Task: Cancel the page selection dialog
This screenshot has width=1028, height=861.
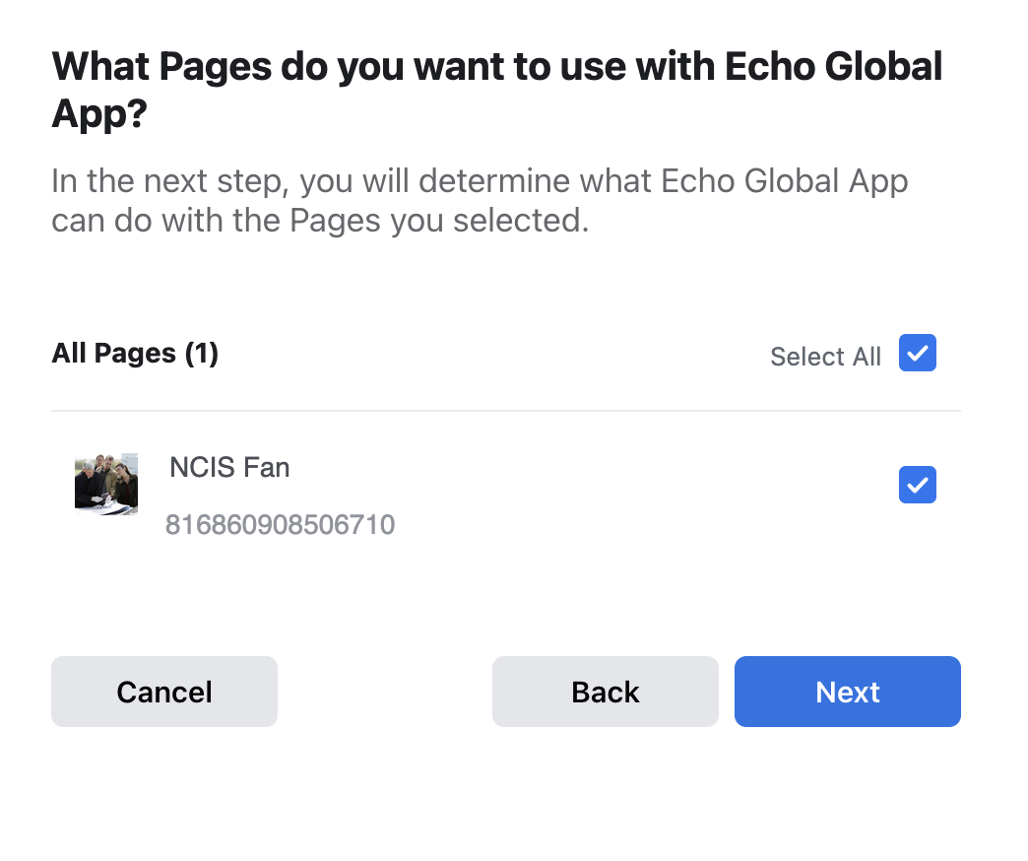Action: (x=164, y=692)
